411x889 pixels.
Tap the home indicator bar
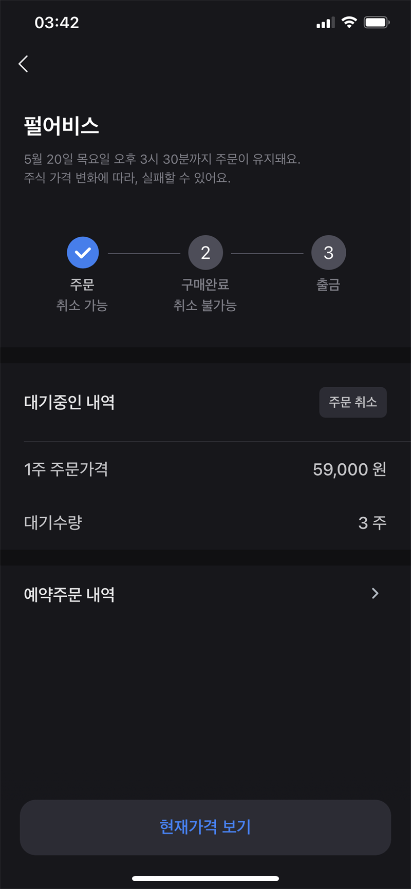click(206, 878)
